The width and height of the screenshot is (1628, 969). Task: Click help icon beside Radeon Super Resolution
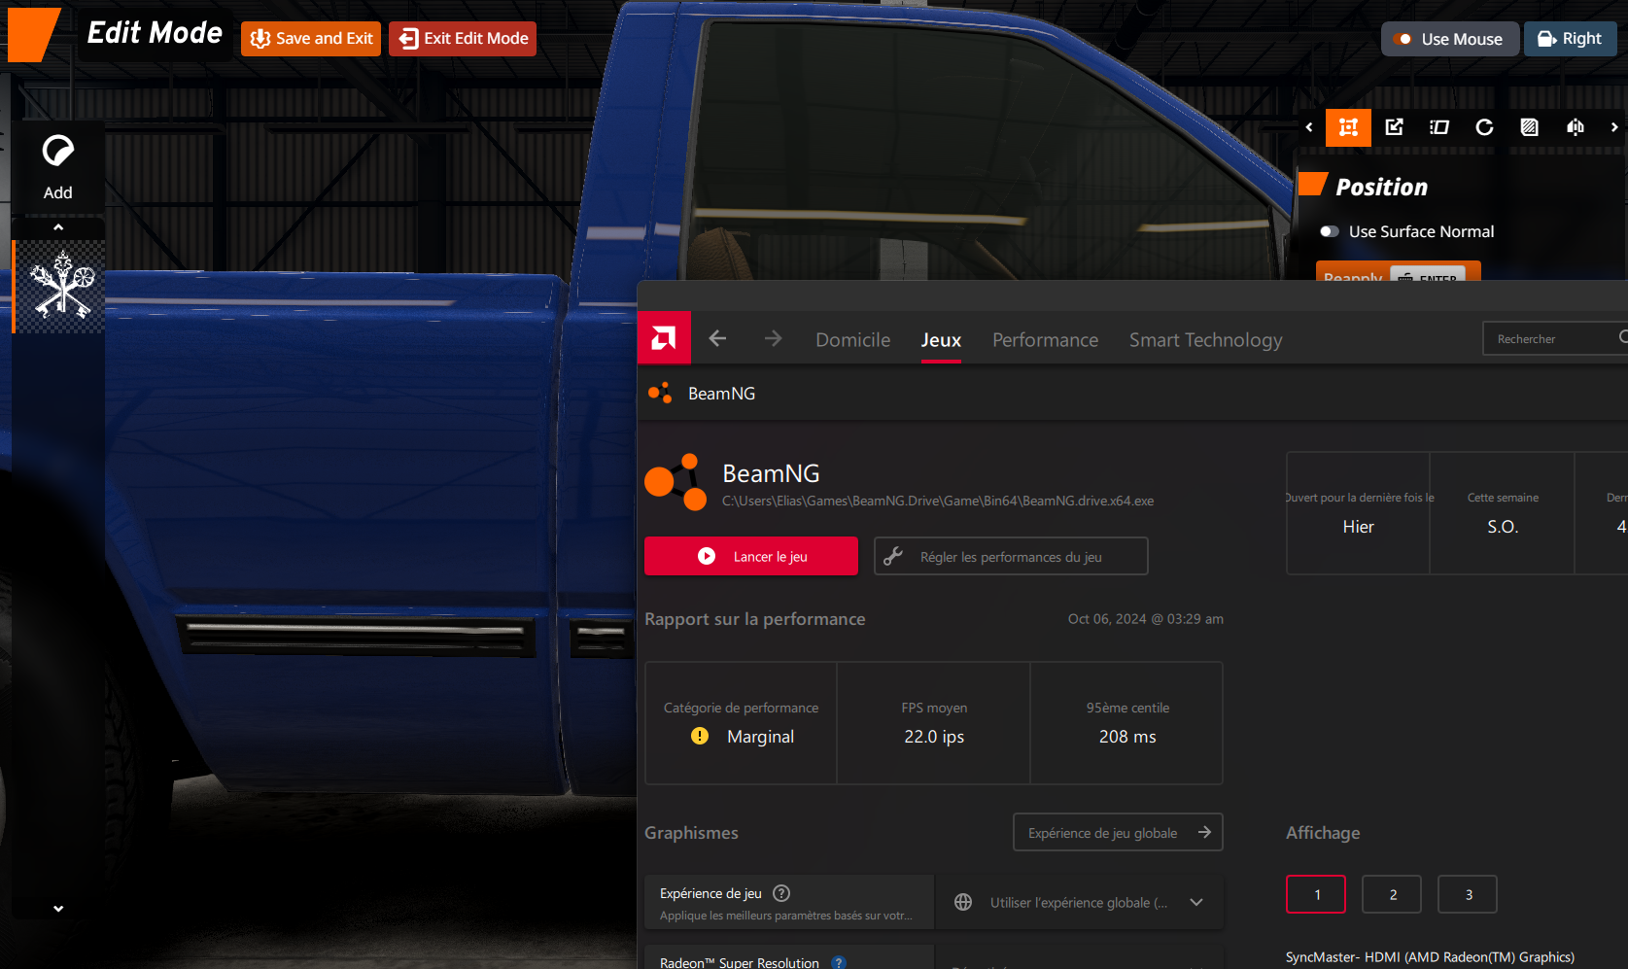point(839,962)
